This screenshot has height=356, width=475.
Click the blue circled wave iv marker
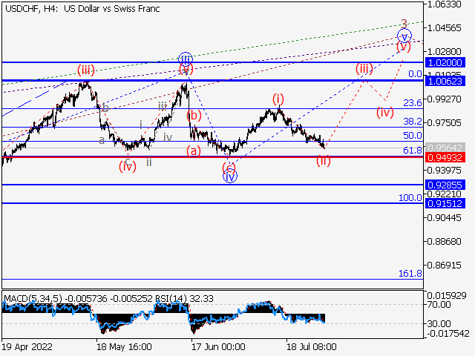pos(230,177)
